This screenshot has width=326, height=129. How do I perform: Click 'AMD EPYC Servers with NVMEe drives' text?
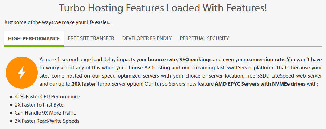click(260, 84)
